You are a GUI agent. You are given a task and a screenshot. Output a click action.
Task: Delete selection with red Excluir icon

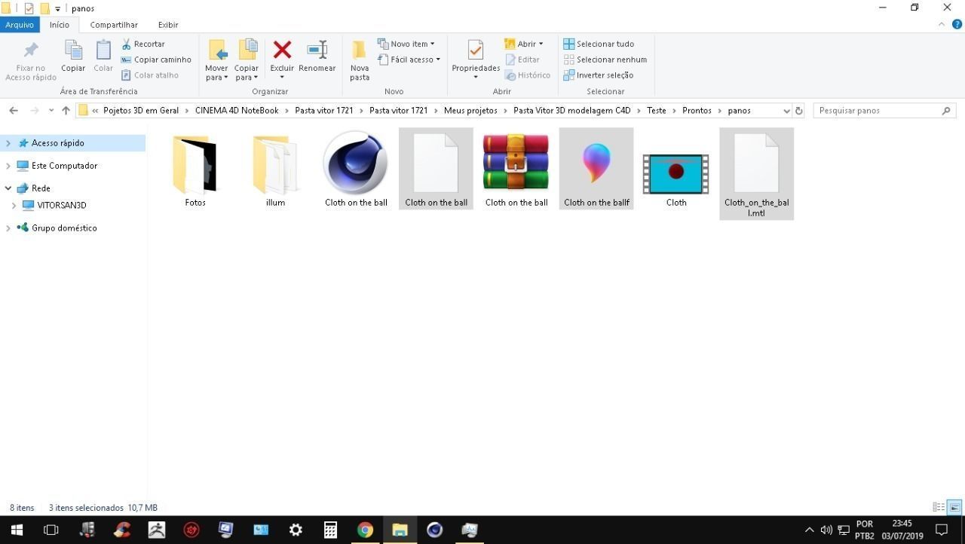[282, 50]
